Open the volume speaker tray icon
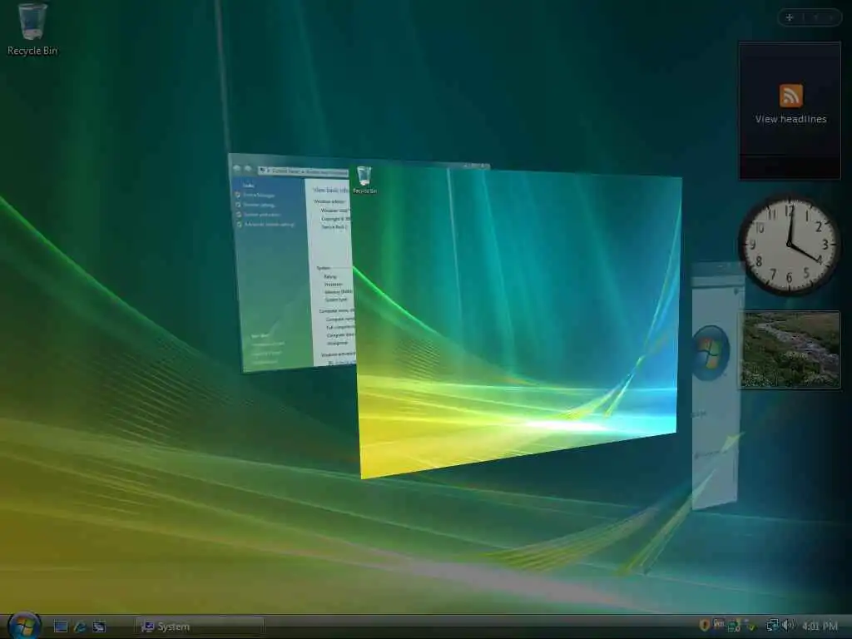Screen dimensions: 852x639 click(787, 626)
